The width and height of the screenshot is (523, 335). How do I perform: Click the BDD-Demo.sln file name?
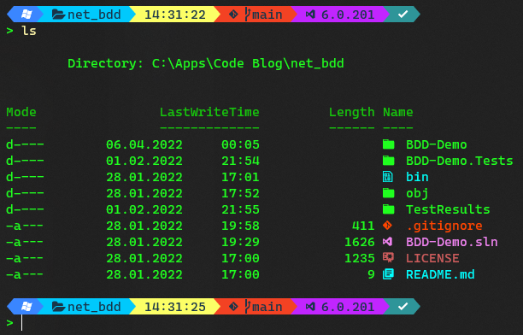(x=451, y=242)
